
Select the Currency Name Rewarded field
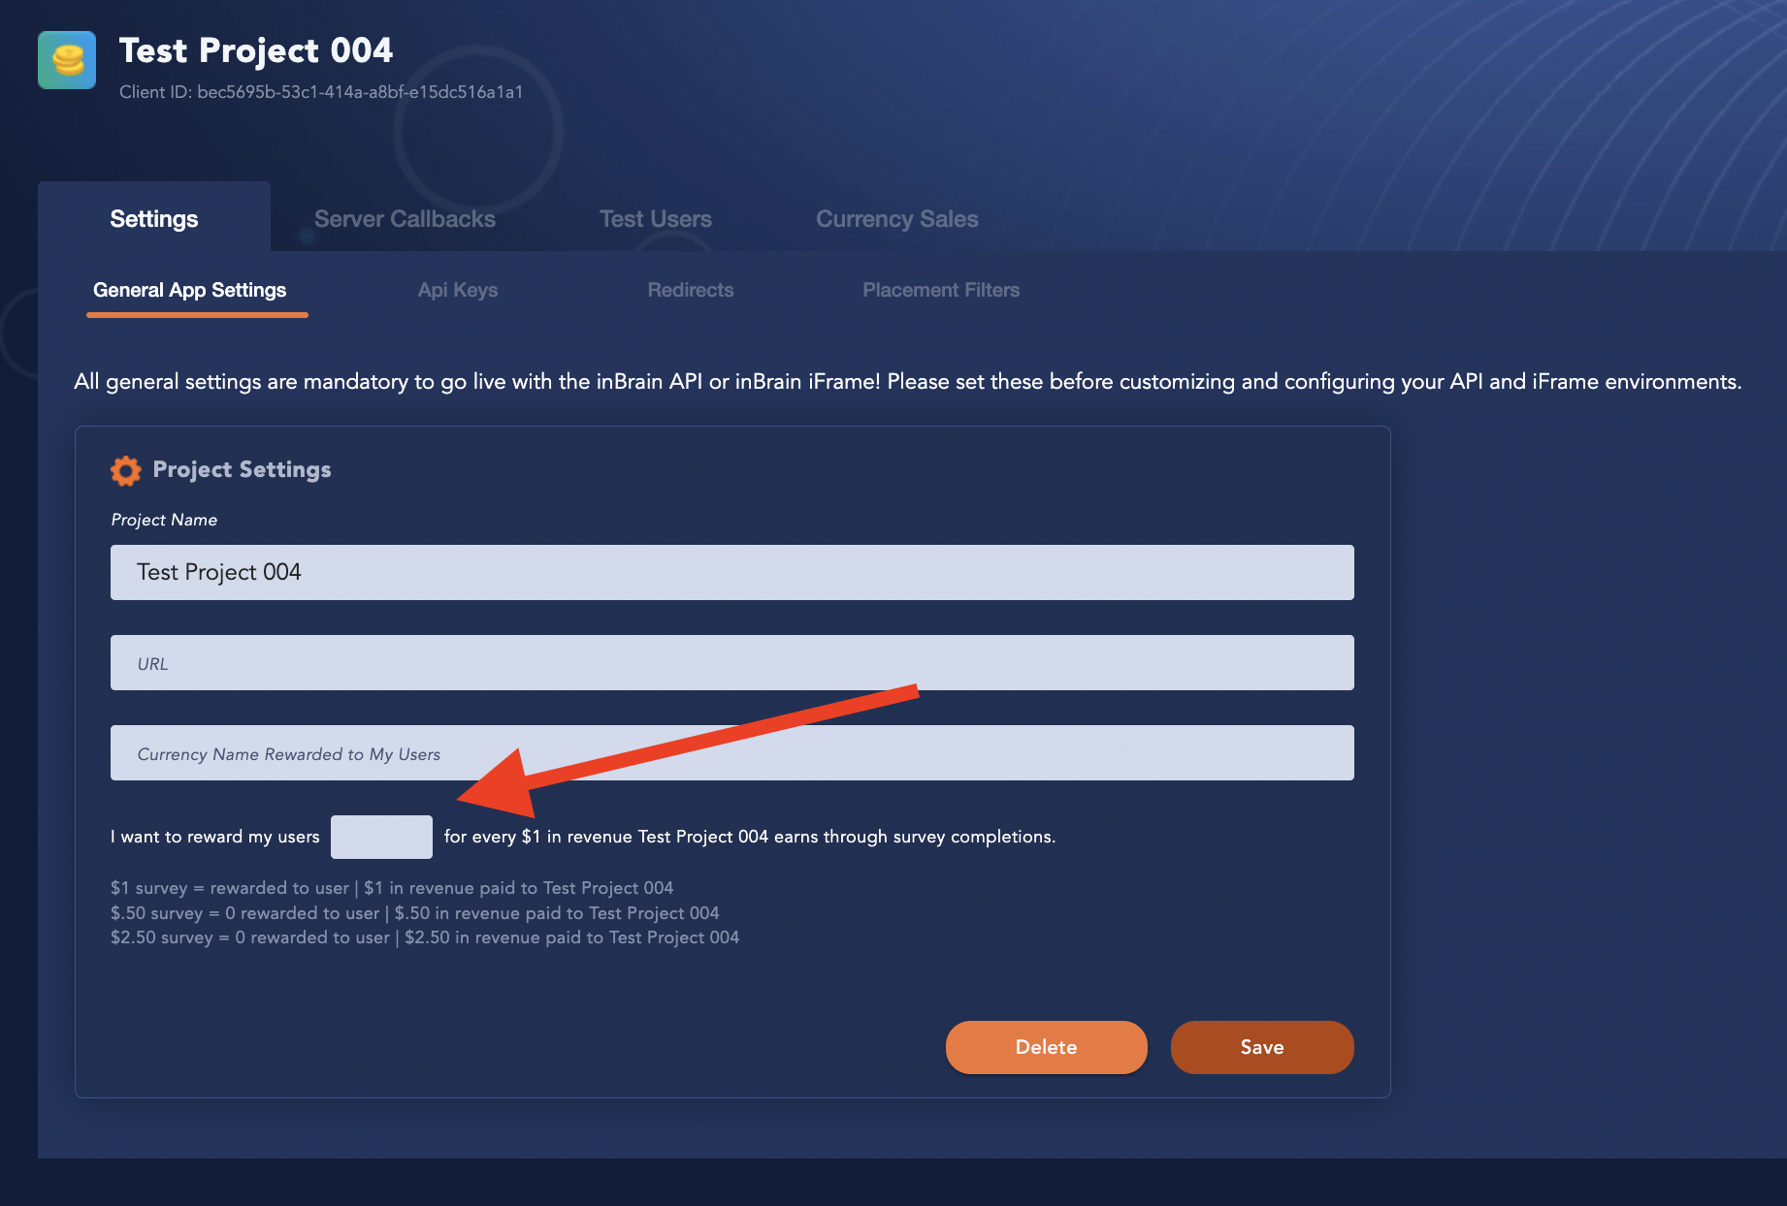tap(732, 752)
